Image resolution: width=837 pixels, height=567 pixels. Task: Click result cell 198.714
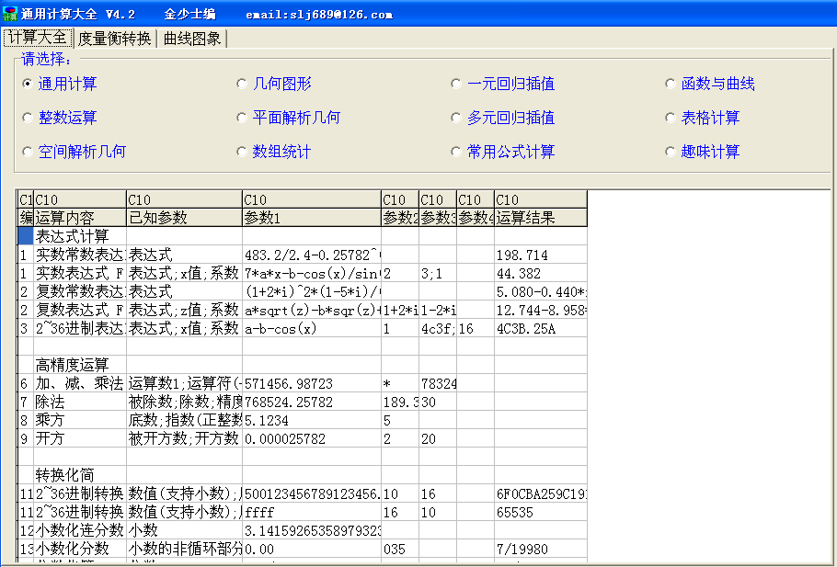point(541,255)
